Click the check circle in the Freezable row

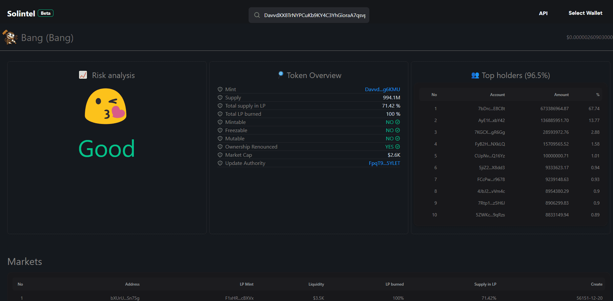pyautogui.click(x=398, y=130)
